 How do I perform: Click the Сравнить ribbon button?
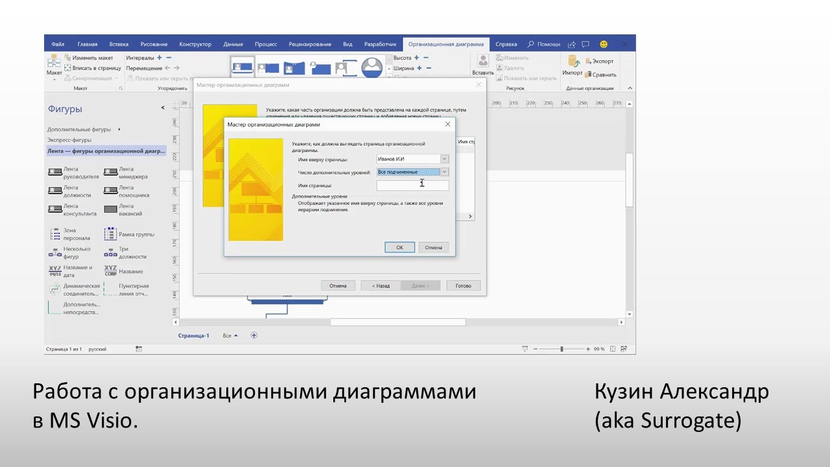click(x=600, y=75)
